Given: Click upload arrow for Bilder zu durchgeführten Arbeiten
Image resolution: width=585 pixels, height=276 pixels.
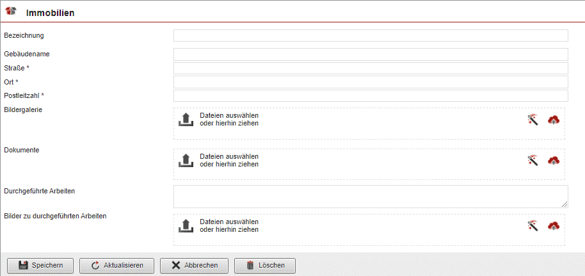Looking at the screenshot, I should pos(186,225).
